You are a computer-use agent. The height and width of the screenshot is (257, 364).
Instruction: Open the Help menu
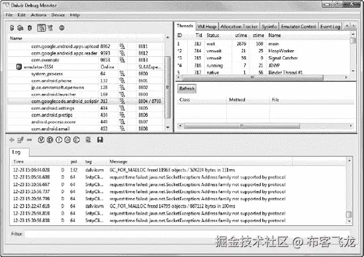[x=75, y=15]
